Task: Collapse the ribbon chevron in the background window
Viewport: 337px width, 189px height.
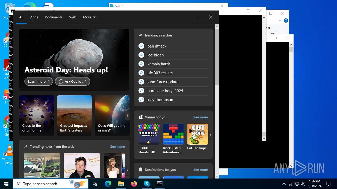Action: point(280,20)
